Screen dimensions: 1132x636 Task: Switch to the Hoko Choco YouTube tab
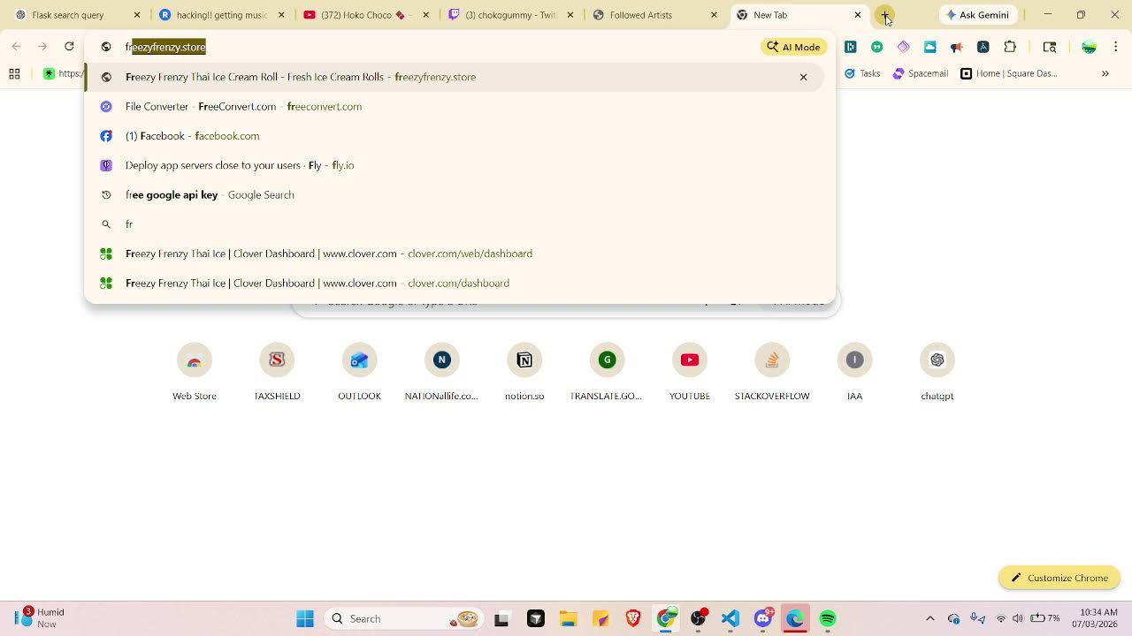(x=363, y=15)
